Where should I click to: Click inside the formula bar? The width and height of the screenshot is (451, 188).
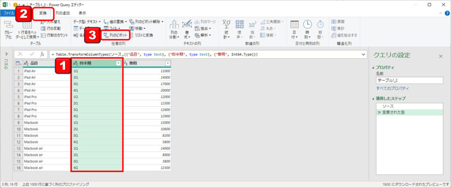click(205, 54)
